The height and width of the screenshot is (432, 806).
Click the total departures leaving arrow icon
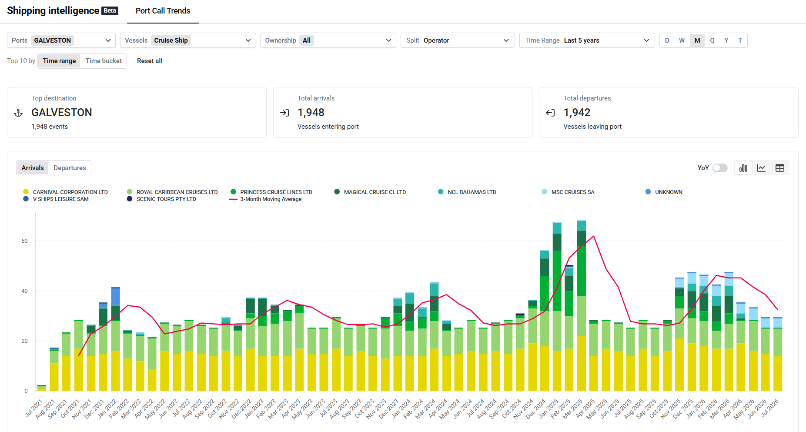pyautogui.click(x=551, y=113)
